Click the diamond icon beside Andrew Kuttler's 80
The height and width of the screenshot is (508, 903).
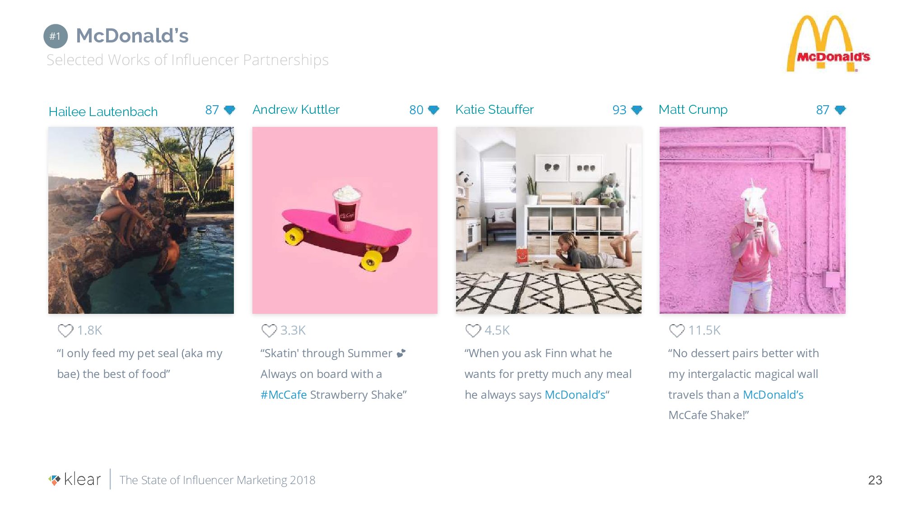click(433, 110)
